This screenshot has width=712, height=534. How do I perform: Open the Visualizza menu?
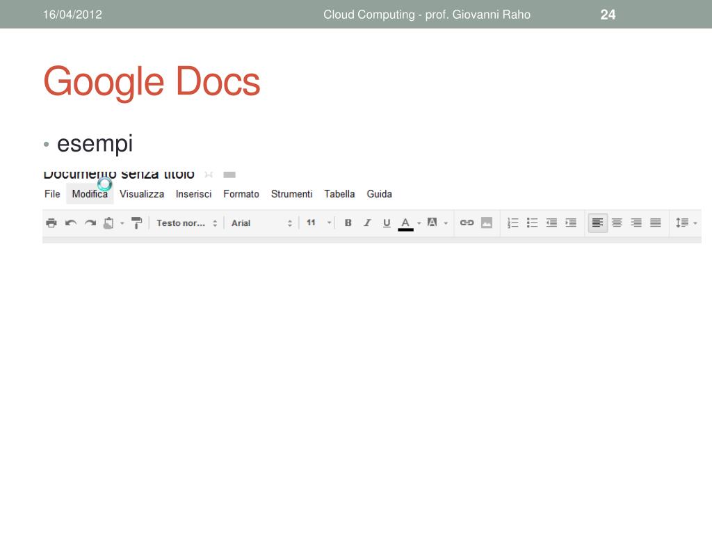142,194
